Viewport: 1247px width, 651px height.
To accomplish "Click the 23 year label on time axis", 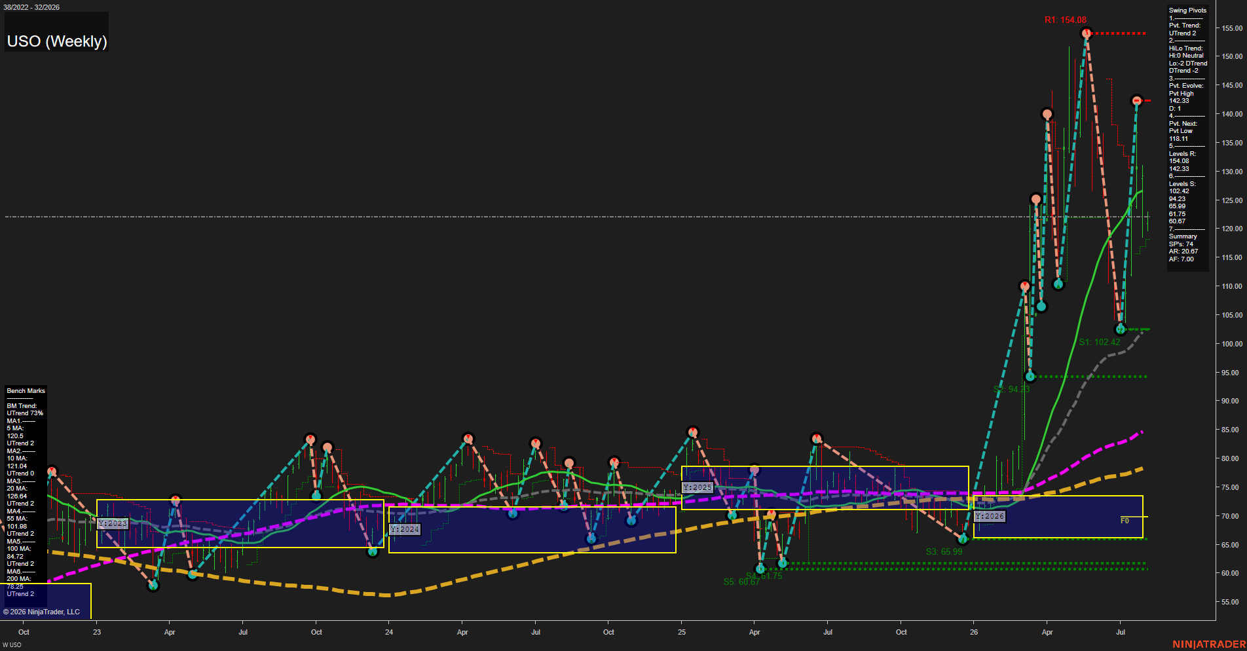I will (97, 632).
